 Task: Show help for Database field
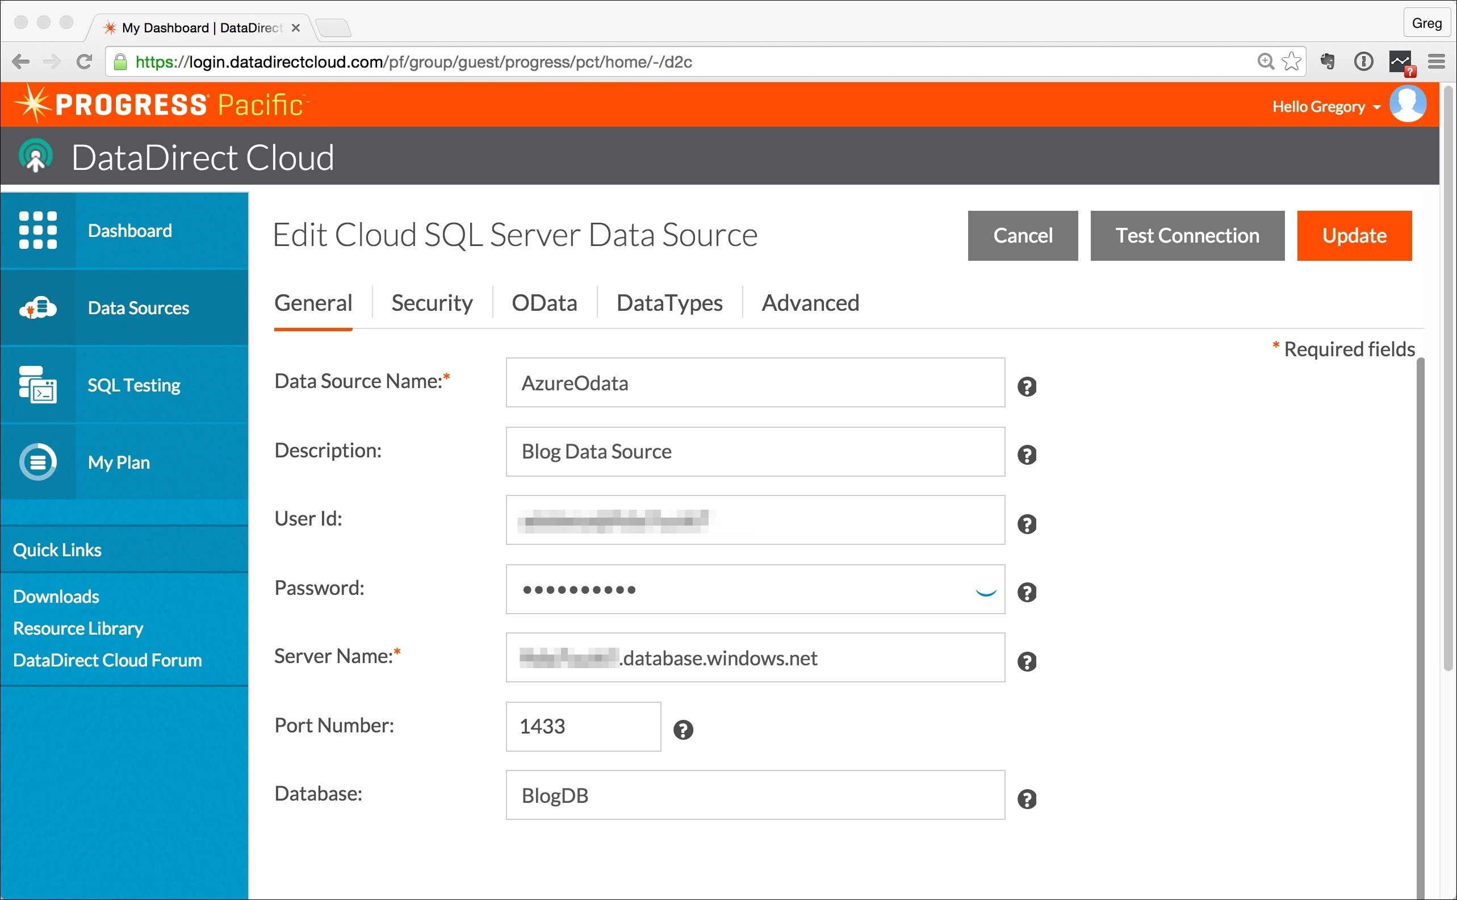point(1027,799)
